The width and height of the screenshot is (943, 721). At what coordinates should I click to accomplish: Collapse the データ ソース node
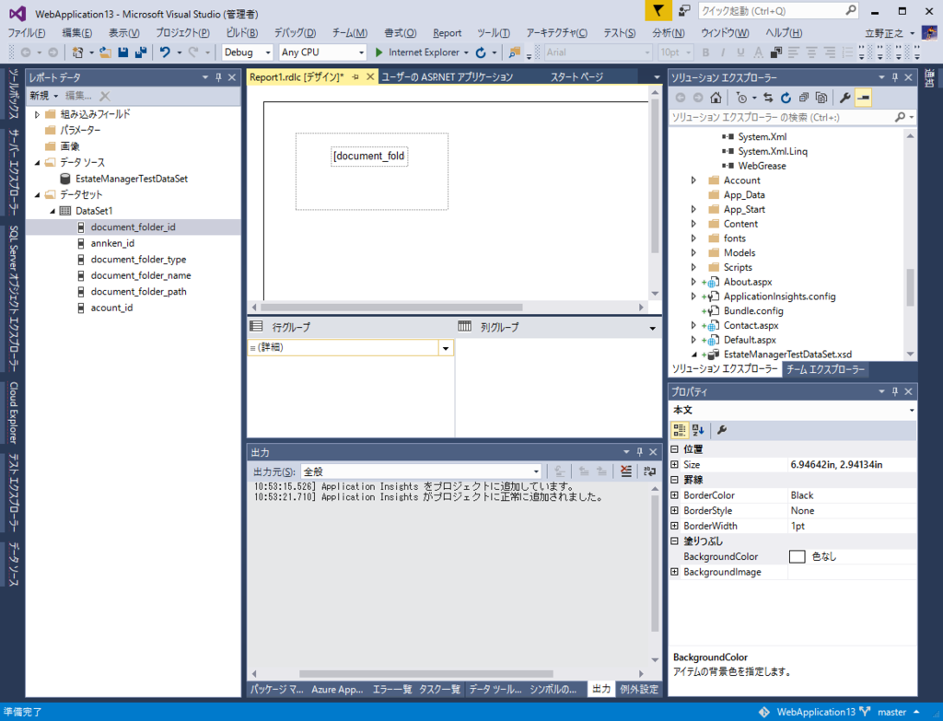click(x=37, y=162)
